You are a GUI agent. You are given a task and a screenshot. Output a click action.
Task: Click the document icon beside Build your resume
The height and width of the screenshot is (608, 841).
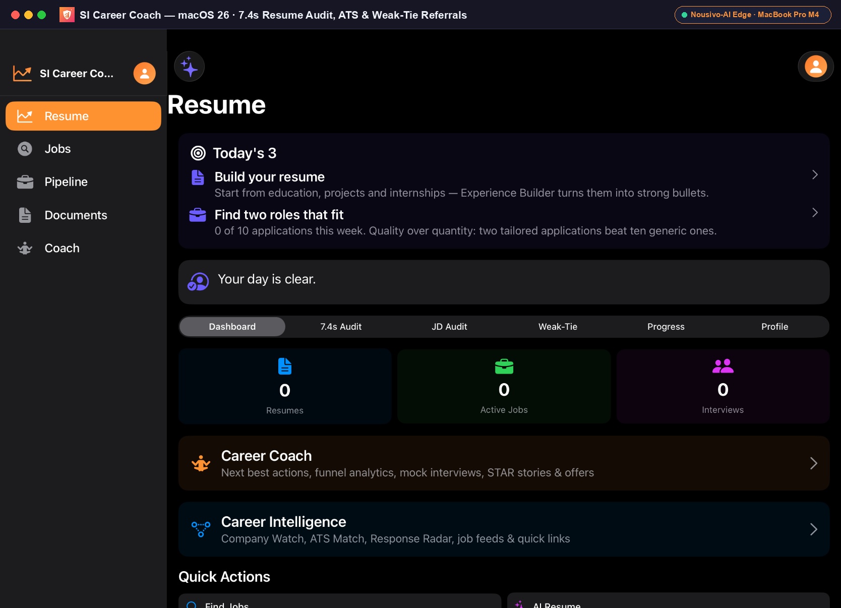(x=198, y=177)
